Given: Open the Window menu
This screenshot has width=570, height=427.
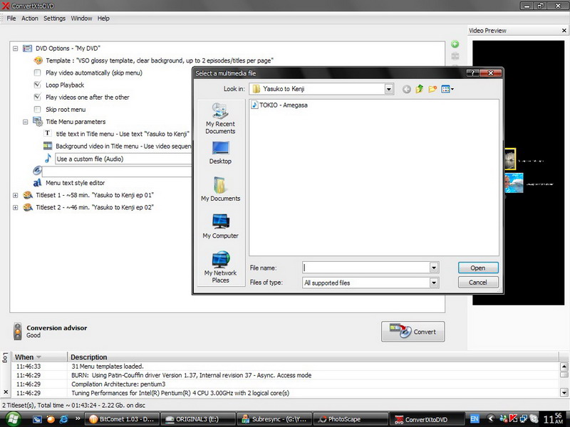Looking at the screenshot, I should (x=81, y=19).
